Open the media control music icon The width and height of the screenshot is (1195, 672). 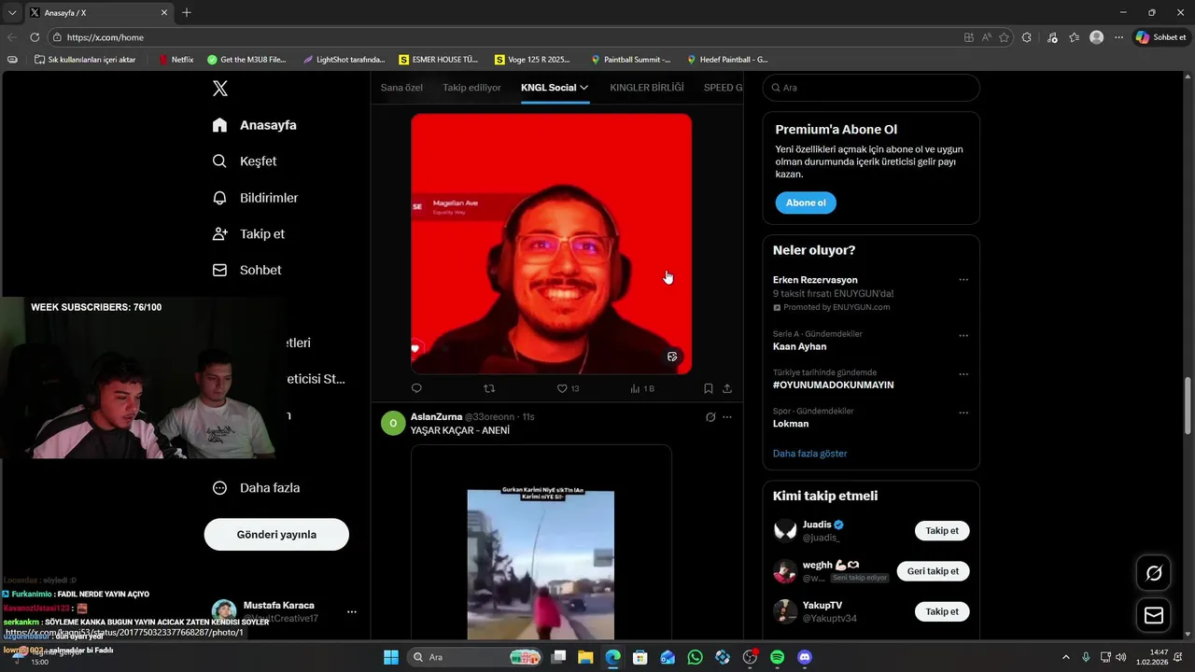pyautogui.click(x=1052, y=37)
